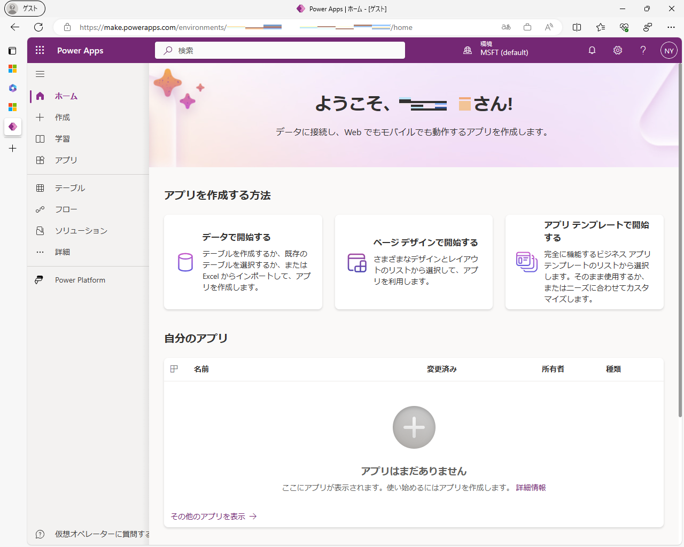Viewport: 684px width, 547px height.
Task: Open 作成 in the left navigation
Action: tap(88, 118)
